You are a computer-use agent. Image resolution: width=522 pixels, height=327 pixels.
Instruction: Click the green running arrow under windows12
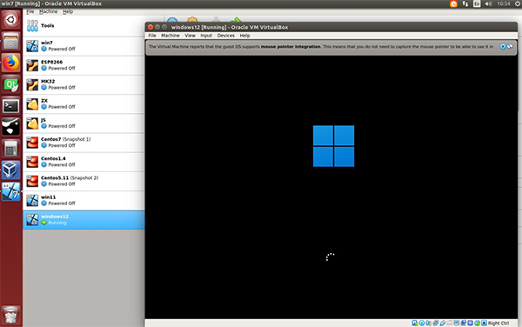coord(44,223)
